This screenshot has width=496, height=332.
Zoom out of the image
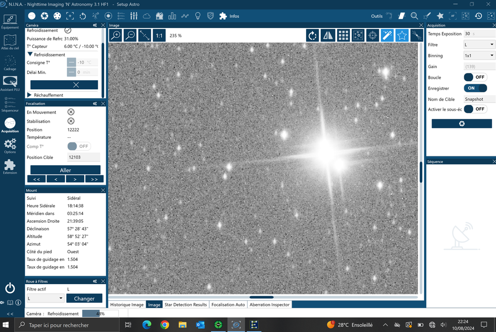click(130, 35)
